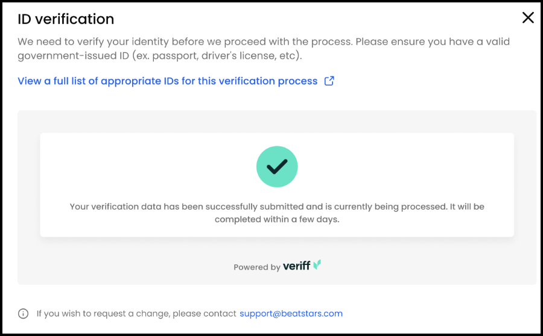This screenshot has width=543, height=336.
Task: Click the 'completed within a few days' line
Action: pyautogui.click(x=277, y=220)
